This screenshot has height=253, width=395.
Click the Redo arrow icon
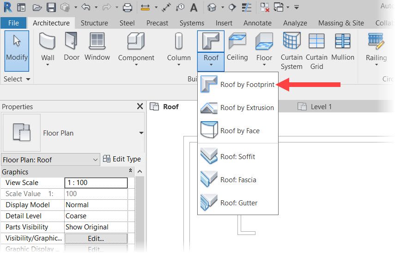pos(107,7)
